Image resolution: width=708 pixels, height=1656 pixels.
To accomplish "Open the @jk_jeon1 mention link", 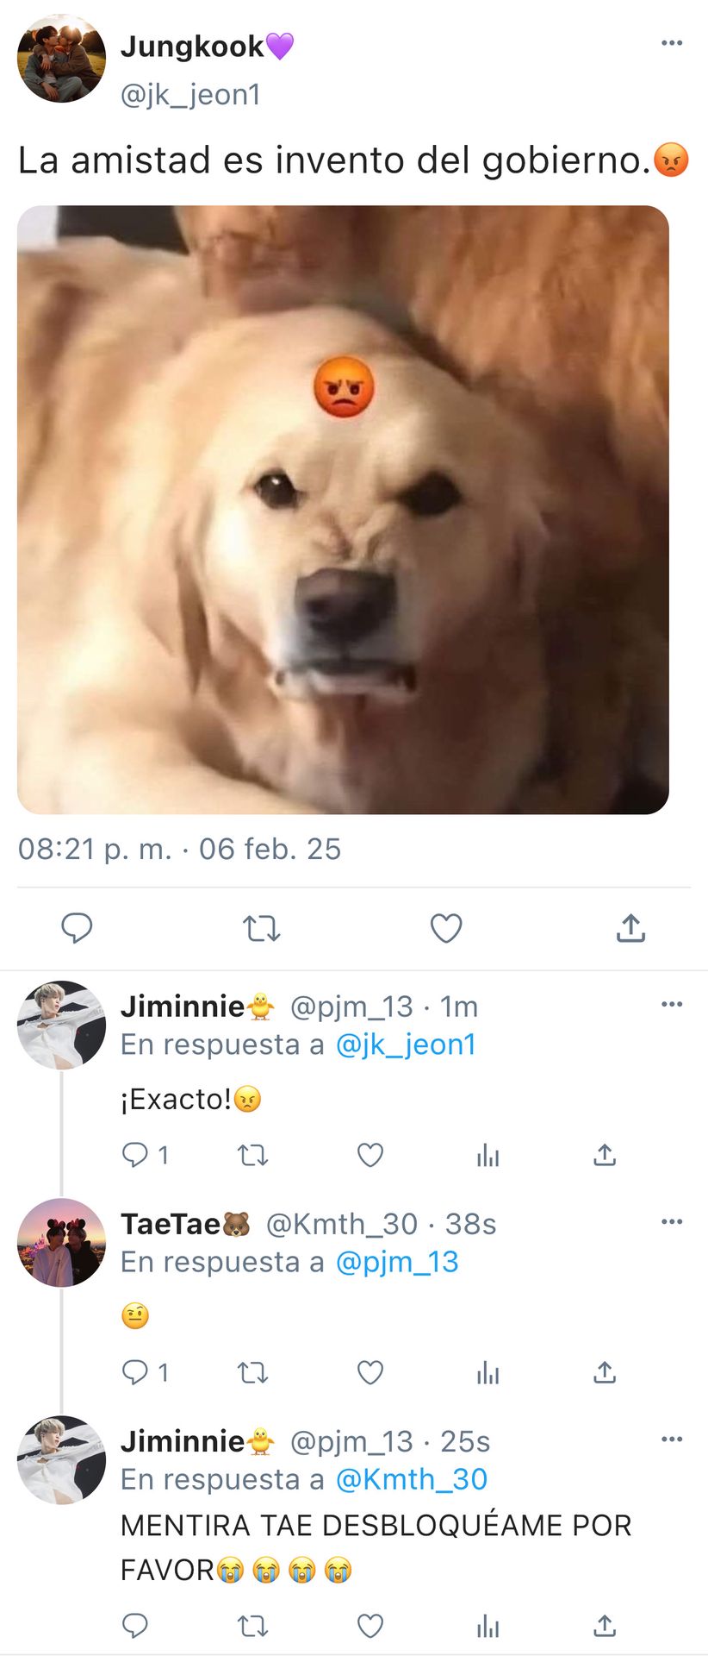I will [406, 1044].
